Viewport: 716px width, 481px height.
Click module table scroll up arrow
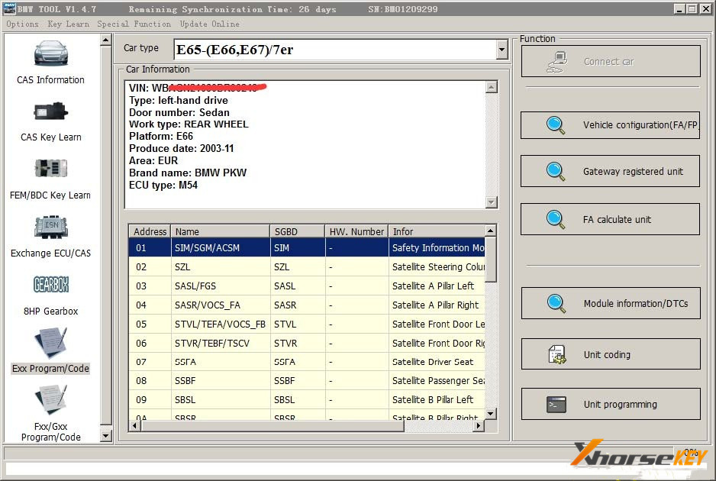click(490, 231)
